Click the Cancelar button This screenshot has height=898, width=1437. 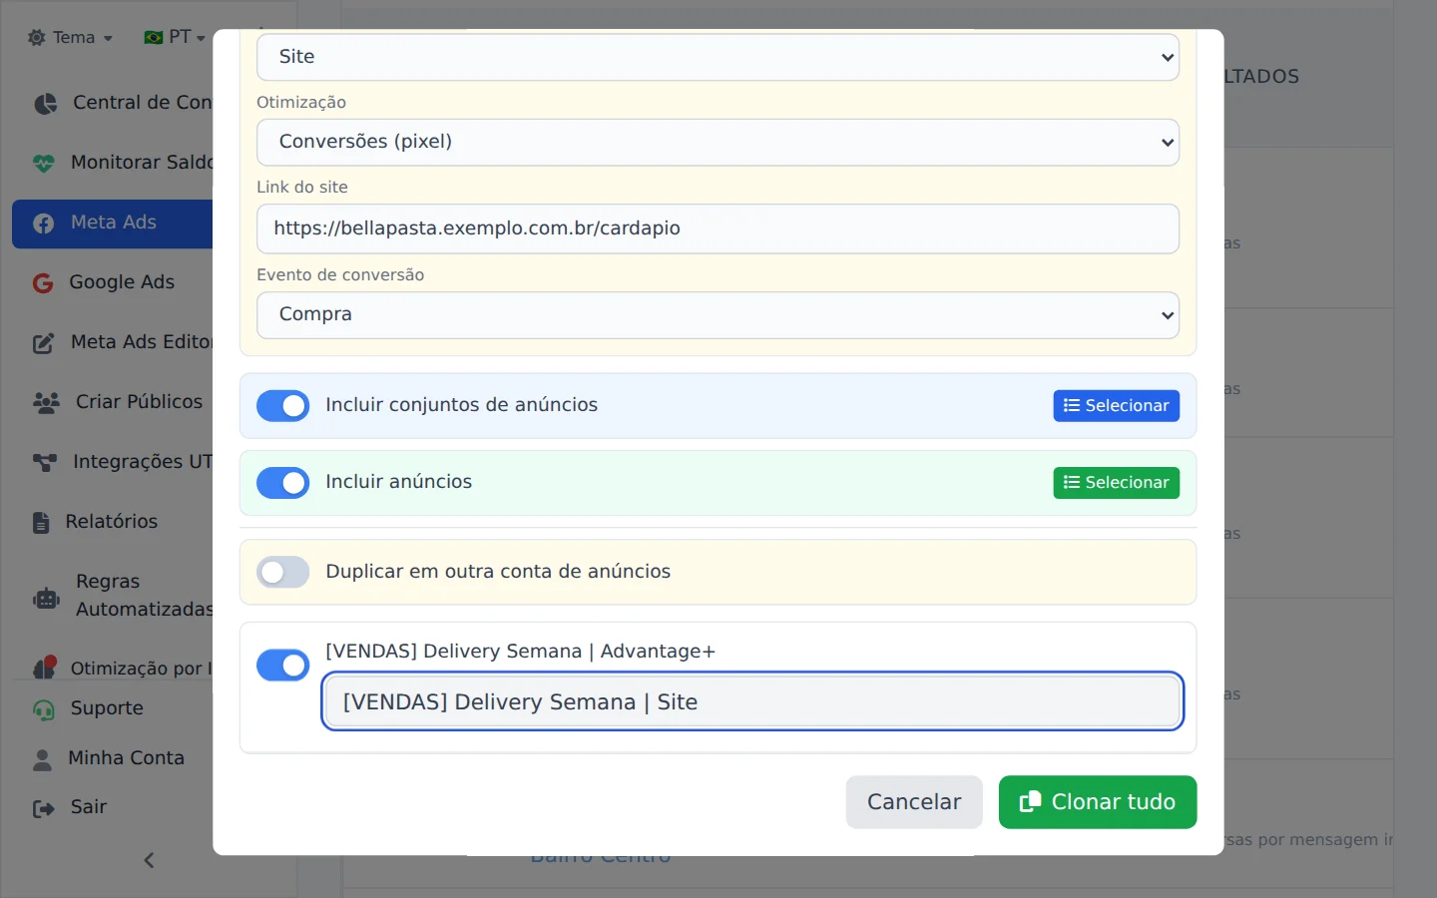(x=914, y=802)
